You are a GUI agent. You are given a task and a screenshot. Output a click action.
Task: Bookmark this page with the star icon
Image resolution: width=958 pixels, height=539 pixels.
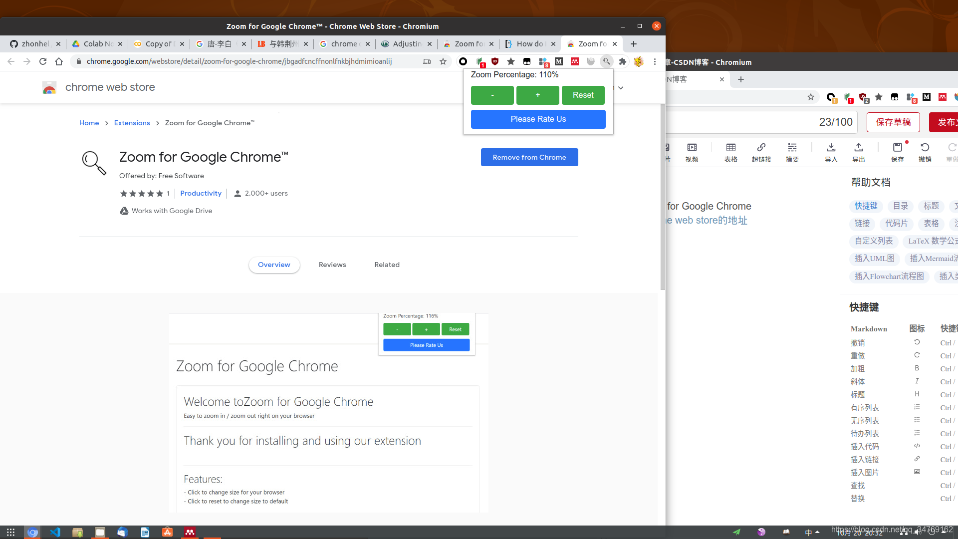click(x=443, y=61)
